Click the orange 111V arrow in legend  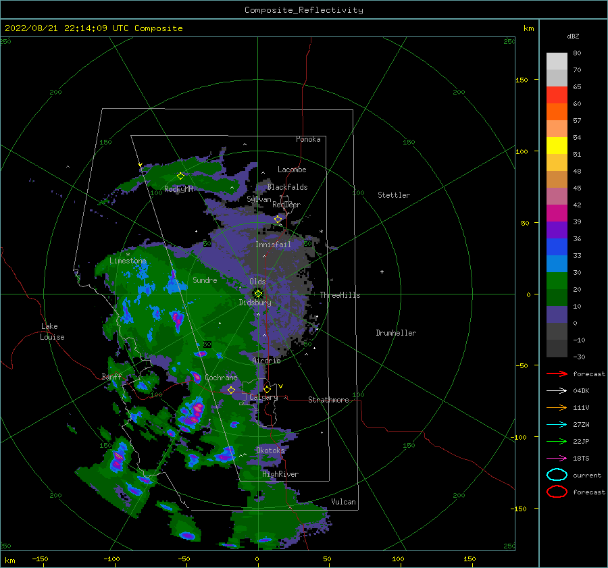pyautogui.click(x=557, y=407)
